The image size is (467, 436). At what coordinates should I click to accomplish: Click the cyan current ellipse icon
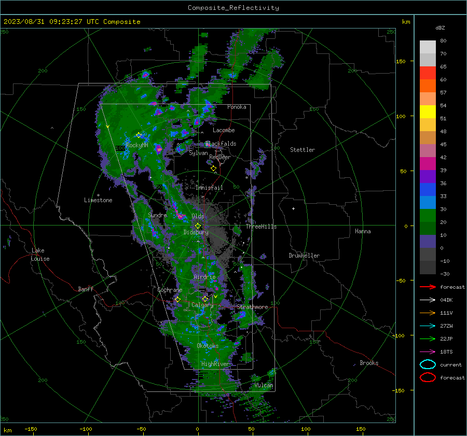tap(428, 364)
